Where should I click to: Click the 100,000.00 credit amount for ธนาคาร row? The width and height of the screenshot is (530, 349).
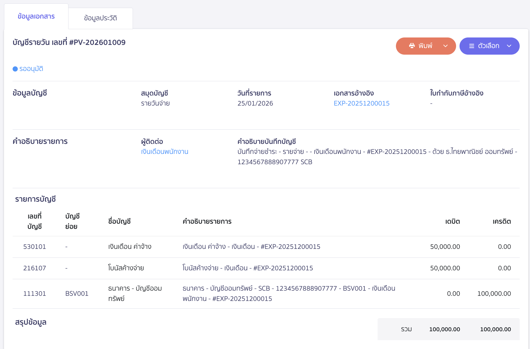click(494, 294)
